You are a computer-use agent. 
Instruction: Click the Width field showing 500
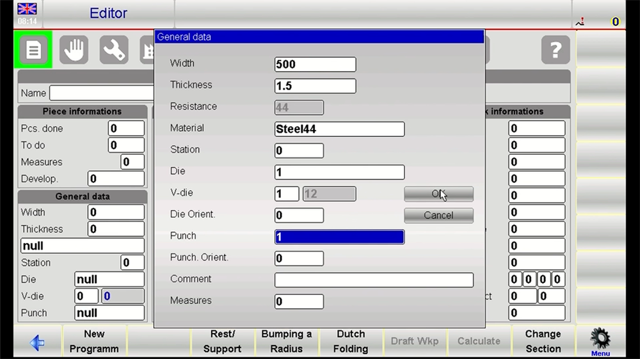pyautogui.click(x=315, y=64)
